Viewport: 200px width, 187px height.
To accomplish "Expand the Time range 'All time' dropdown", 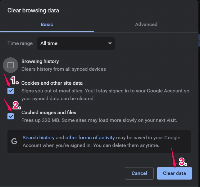I will [76, 43].
